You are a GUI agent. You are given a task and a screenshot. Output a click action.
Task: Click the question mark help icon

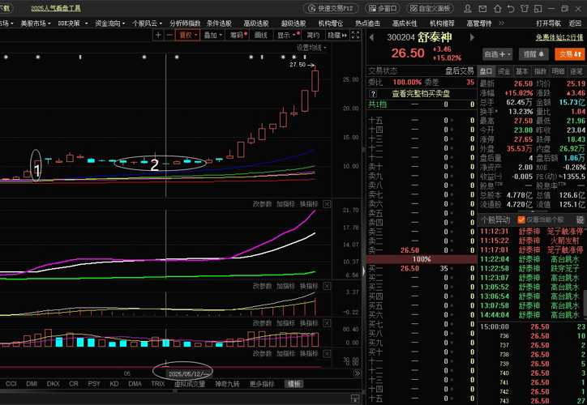pos(373,94)
